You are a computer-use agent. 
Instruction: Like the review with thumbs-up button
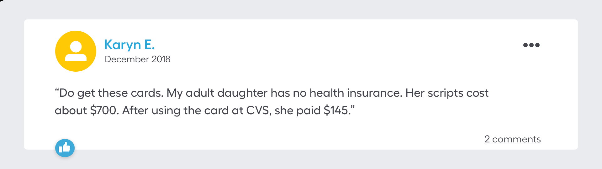pyautogui.click(x=65, y=148)
